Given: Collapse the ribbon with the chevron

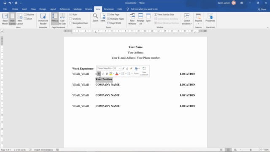Looking at the screenshot, I should (267, 27).
